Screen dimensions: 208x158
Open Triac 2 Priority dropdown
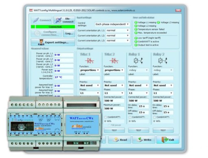point(114,85)
